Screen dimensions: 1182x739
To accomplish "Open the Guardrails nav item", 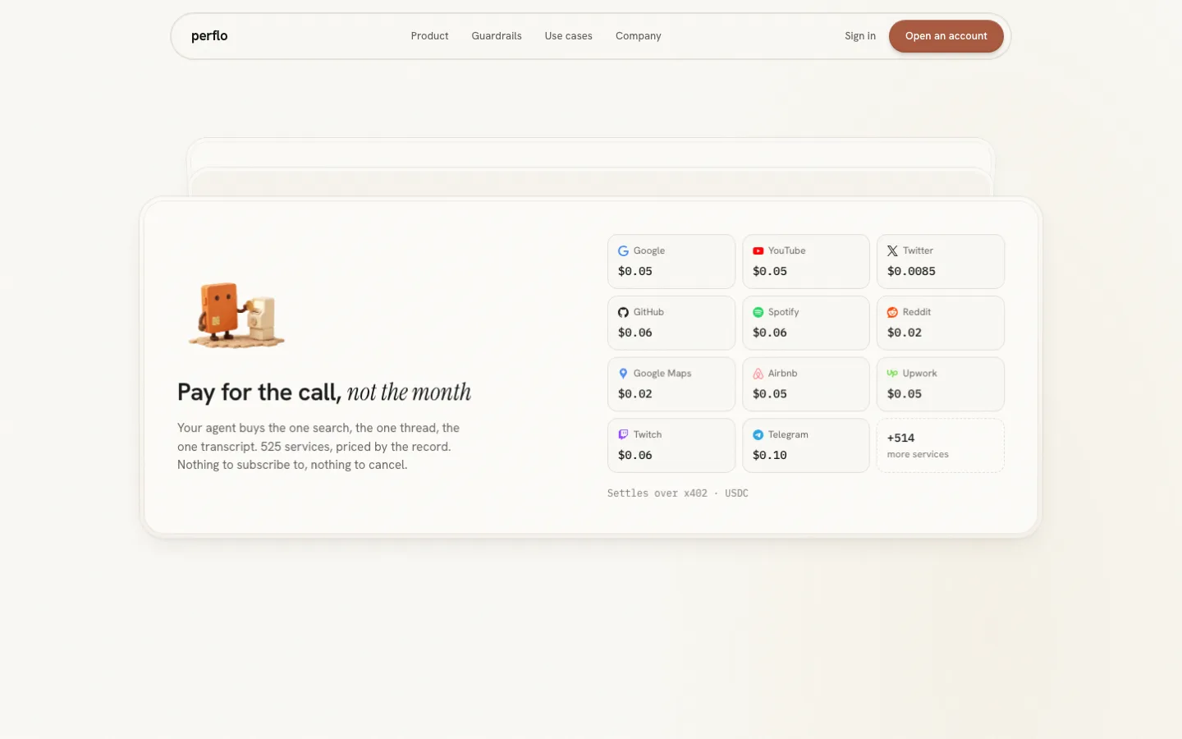I will 497,36.
